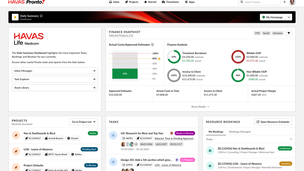Open the Apps menu
304x171 pixels.
coord(190,2)
